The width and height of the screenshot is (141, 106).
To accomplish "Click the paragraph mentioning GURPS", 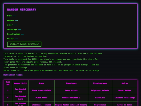I will pyautogui.click(x=51, y=60).
